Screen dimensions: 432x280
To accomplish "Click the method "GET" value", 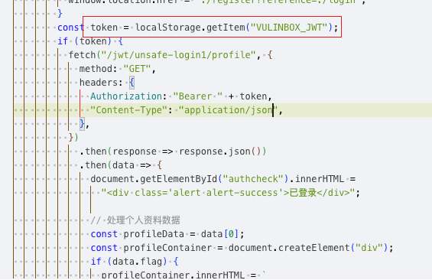I will tap(137, 69).
